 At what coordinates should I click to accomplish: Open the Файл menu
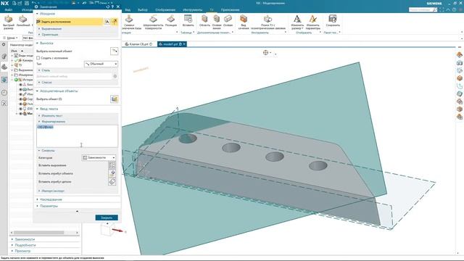coord(8,9)
